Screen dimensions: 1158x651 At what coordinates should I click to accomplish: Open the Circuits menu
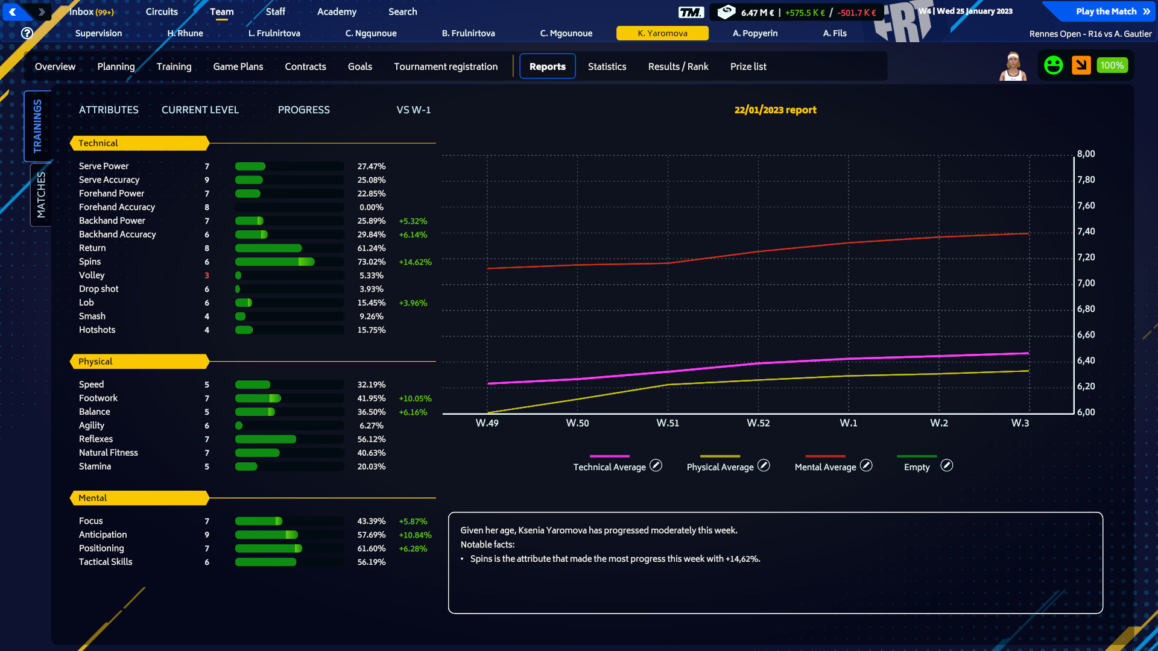point(162,11)
